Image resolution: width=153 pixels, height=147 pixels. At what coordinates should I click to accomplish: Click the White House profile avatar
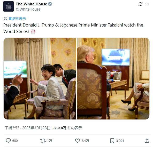pos(9,6)
